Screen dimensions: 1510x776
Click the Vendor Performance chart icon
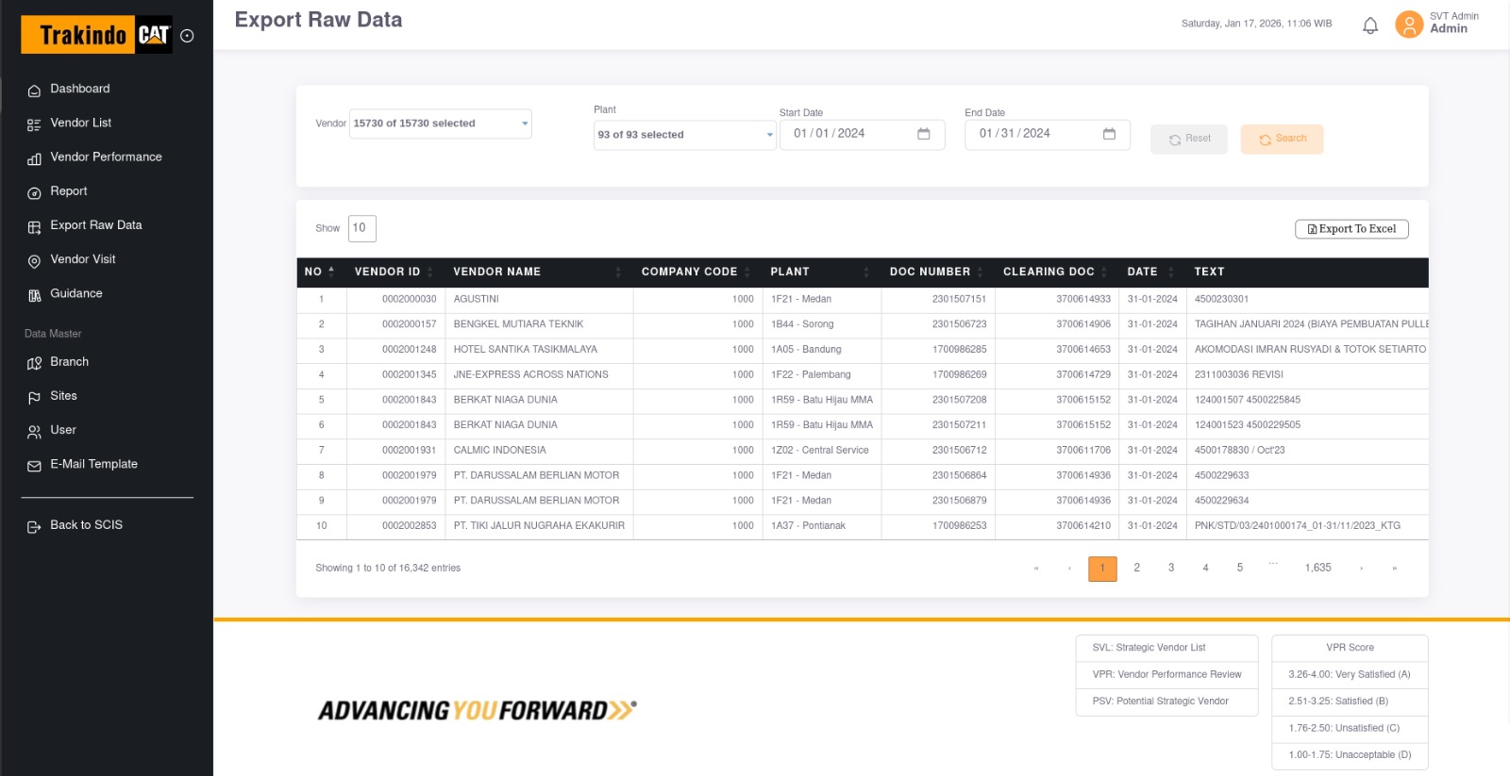(x=34, y=158)
